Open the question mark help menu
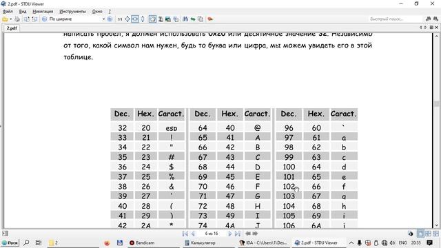441x248 pixels. click(x=110, y=12)
